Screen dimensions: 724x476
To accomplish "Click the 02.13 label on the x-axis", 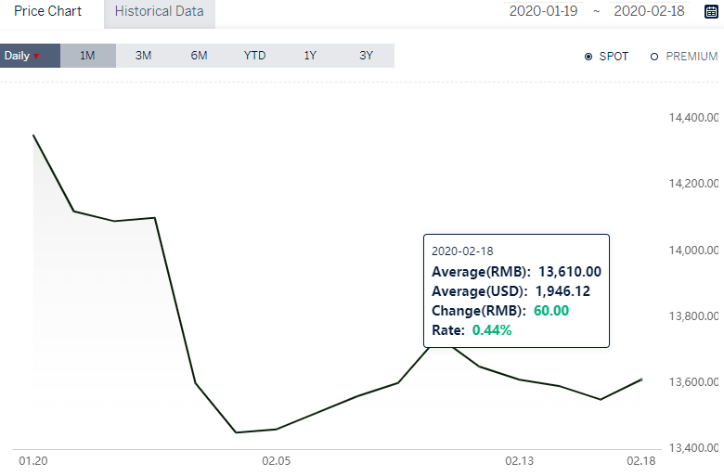I will (x=520, y=461).
